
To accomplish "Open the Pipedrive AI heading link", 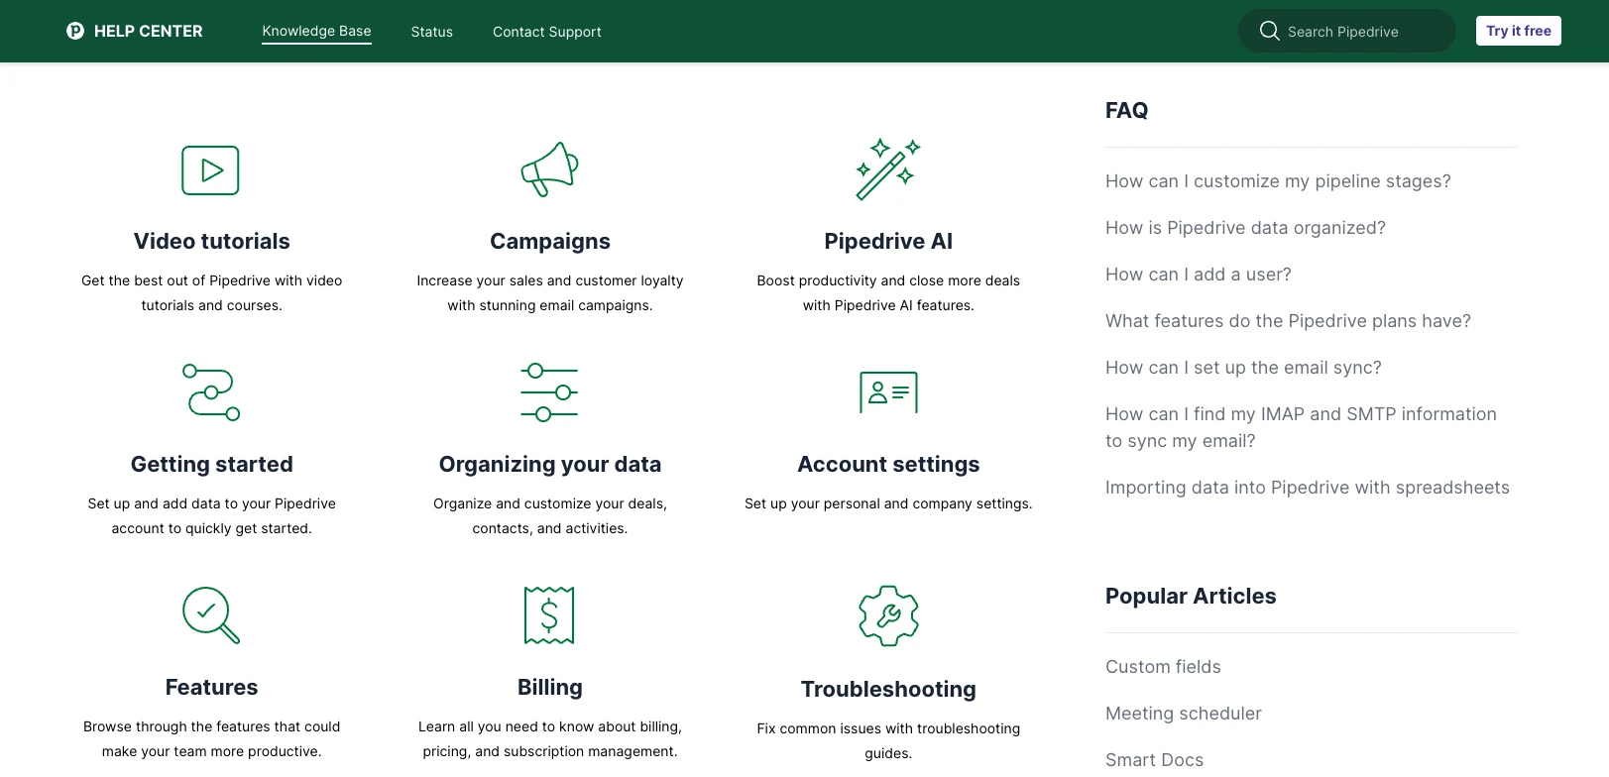I will click(888, 241).
